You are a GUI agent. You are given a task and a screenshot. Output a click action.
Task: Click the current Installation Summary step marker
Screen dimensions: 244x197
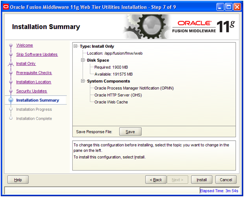coord(11,100)
